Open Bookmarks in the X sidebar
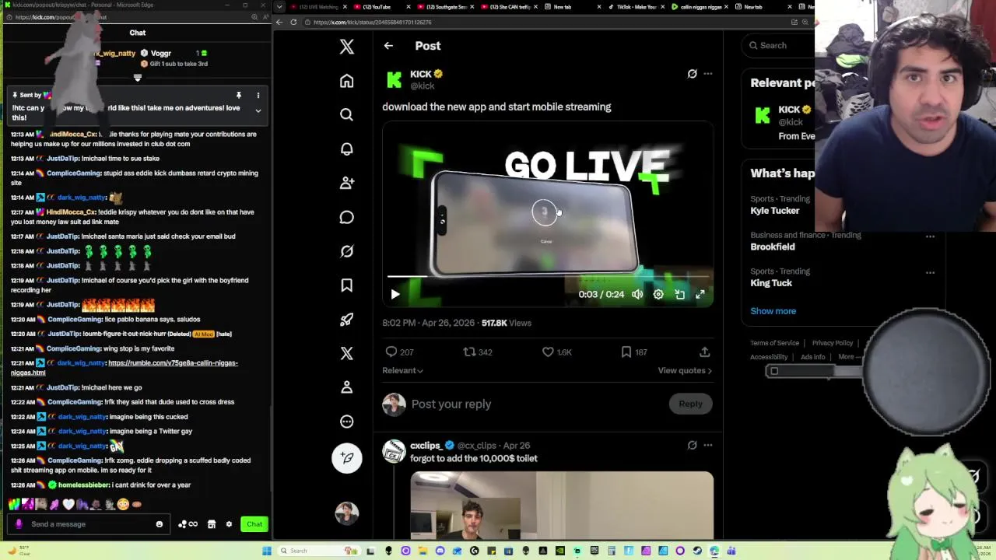This screenshot has width=996, height=560. [x=347, y=285]
